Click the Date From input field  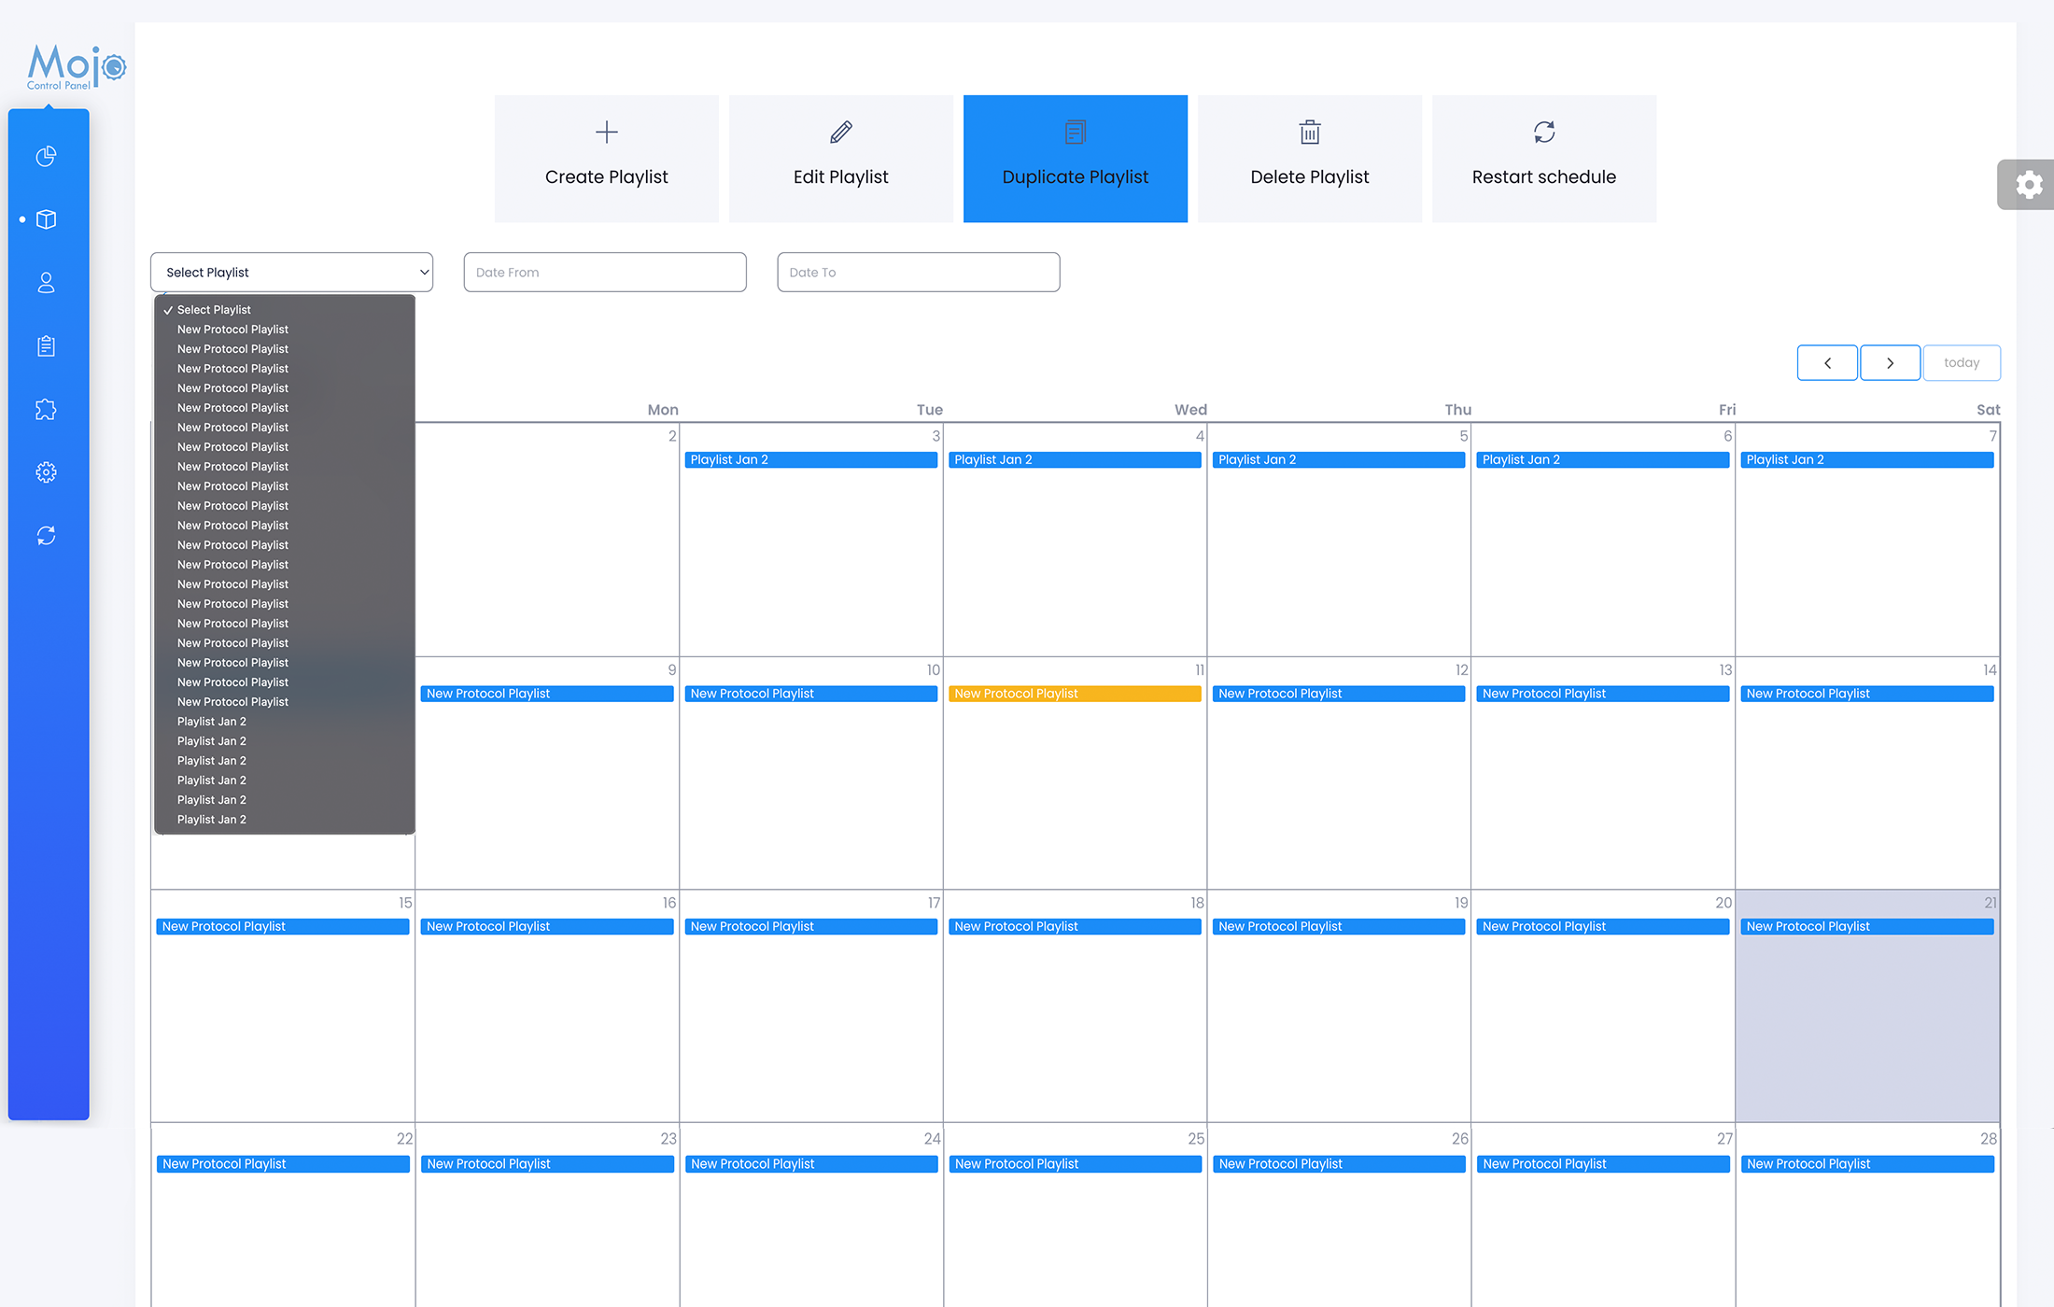coord(605,273)
